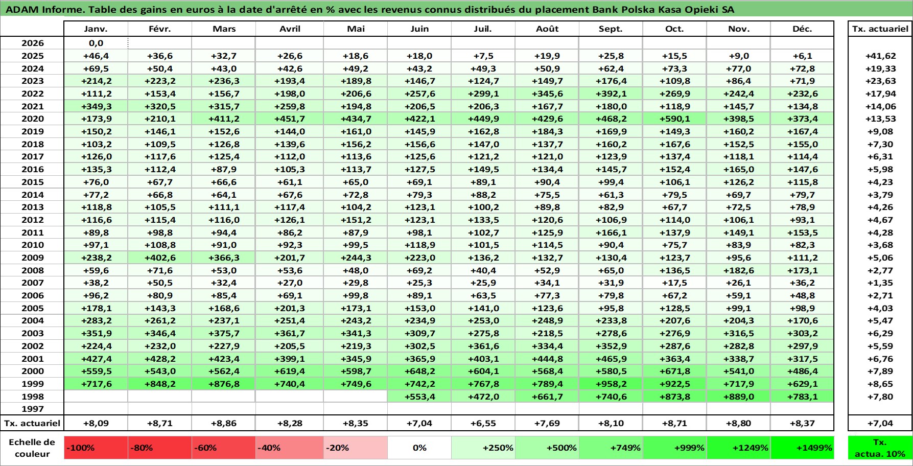Screen dimensions: 913x466
Task: Select the +451,7 value for Avril 2020
Action: point(290,119)
